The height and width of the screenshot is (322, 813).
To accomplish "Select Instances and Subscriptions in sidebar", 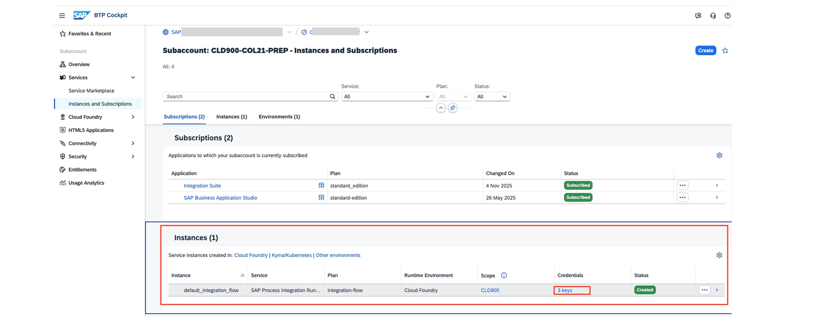I will tap(100, 104).
